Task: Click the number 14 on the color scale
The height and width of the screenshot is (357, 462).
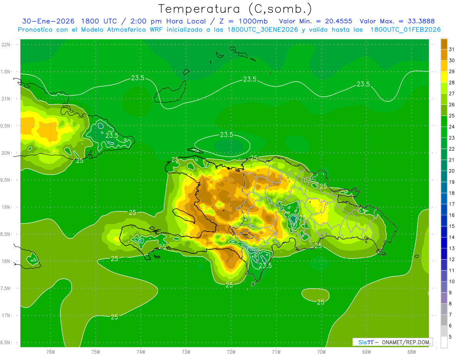Action: pos(452,237)
